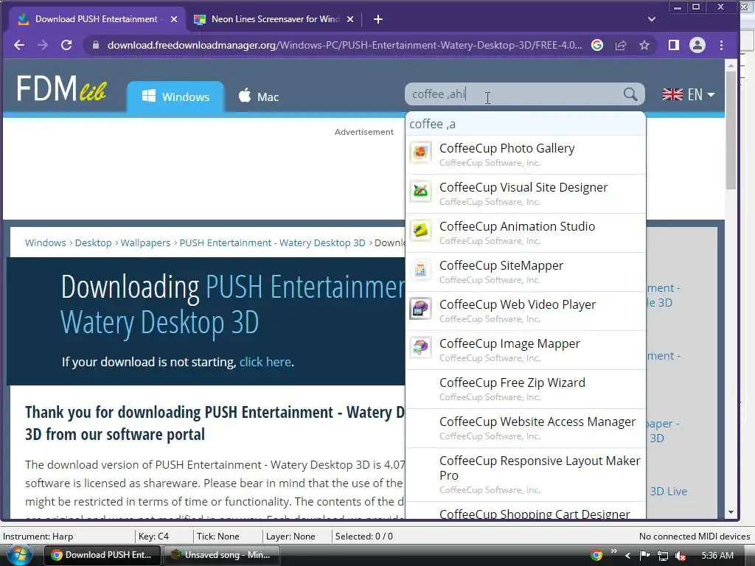Click the scrollbar up arrow
The image size is (755, 566).
click(x=731, y=65)
